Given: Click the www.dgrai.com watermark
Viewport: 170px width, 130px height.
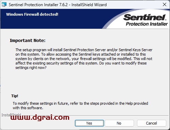Looking at the screenshot, I should tap(40, 117).
